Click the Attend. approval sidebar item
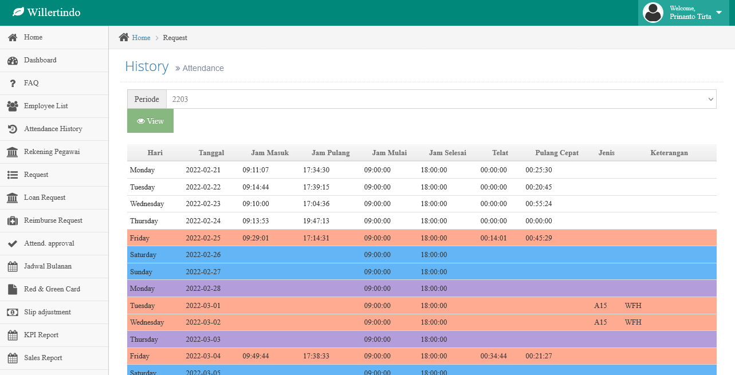The width and height of the screenshot is (735, 375). (54, 243)
